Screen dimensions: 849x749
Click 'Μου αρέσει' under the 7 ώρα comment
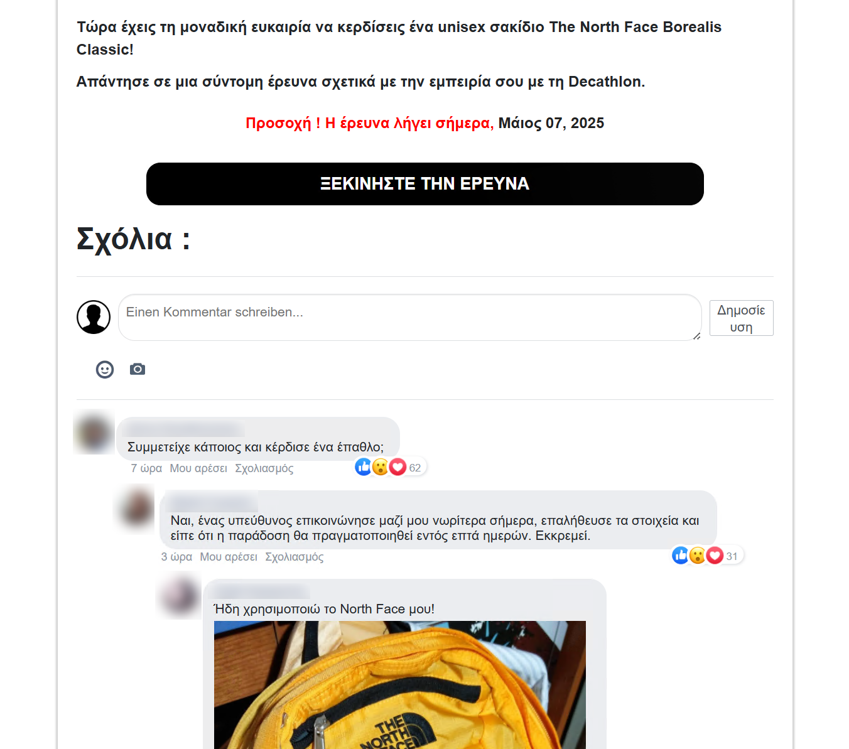coord(198,468)
